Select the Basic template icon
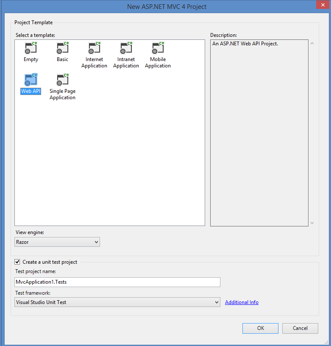The height and width of the screenshot is (346, 331). click(63, 48)
